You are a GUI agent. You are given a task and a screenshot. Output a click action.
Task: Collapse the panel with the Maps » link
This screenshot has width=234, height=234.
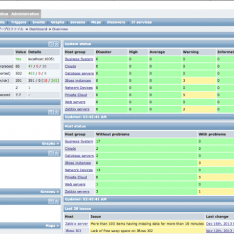click(56, 201)
